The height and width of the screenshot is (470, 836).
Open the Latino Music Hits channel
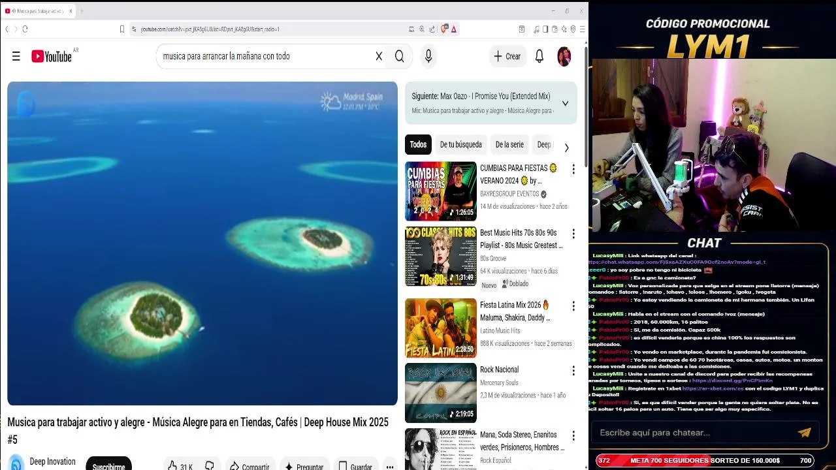pyautogui.click(x=500, y=331)
